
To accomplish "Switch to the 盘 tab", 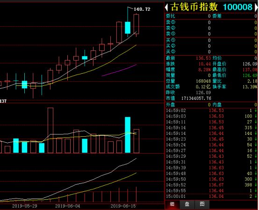I will click(x=187, y=204).
